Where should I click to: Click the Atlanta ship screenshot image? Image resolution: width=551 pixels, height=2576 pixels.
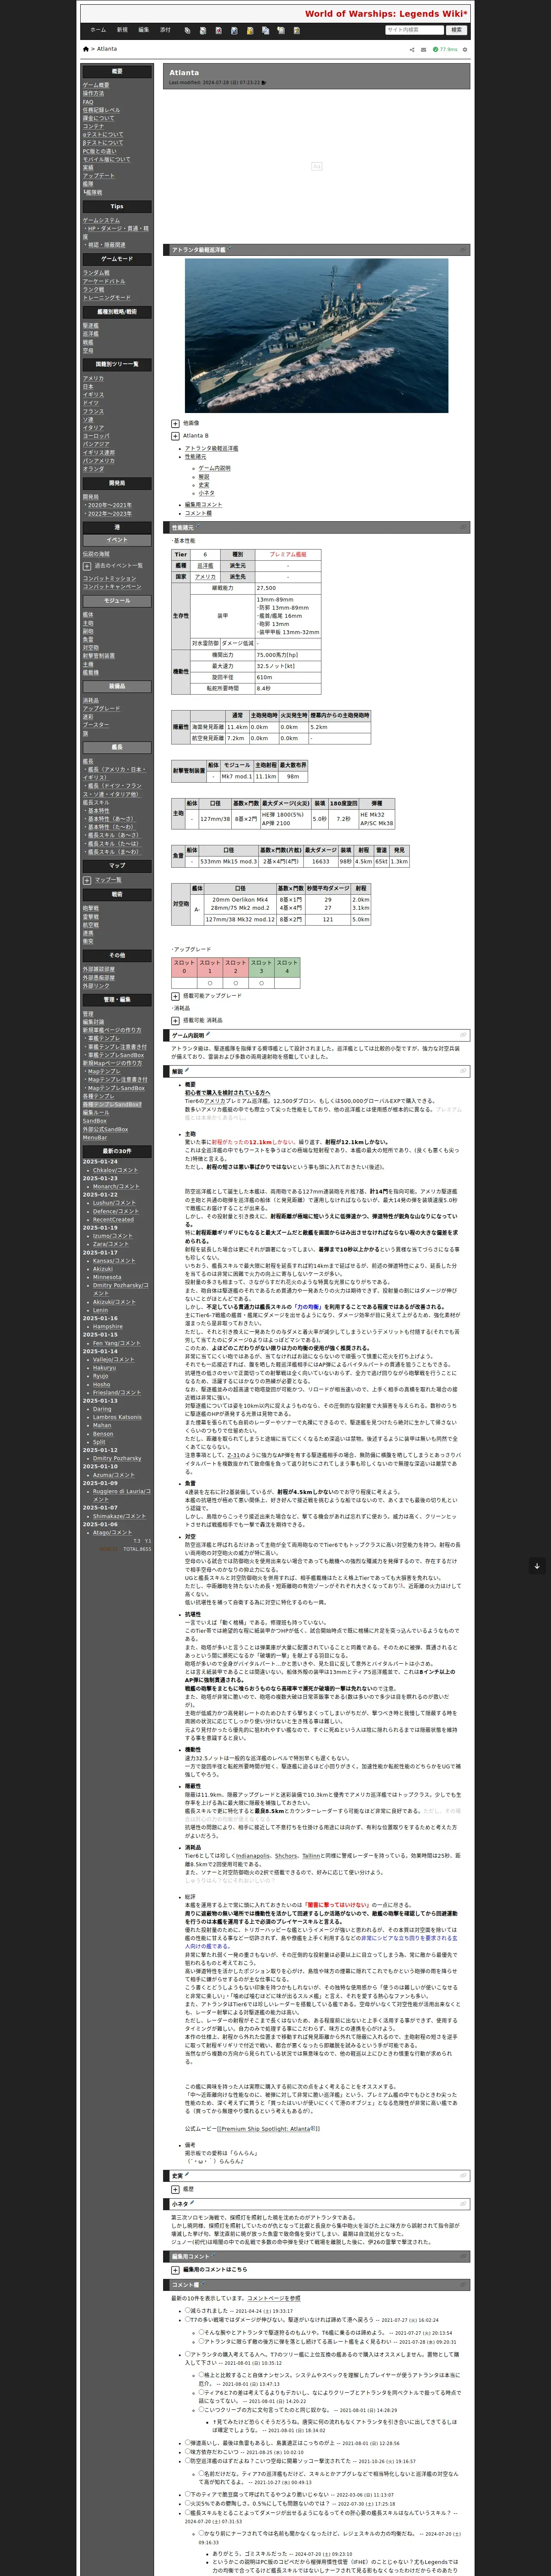[x=316, y=336]
